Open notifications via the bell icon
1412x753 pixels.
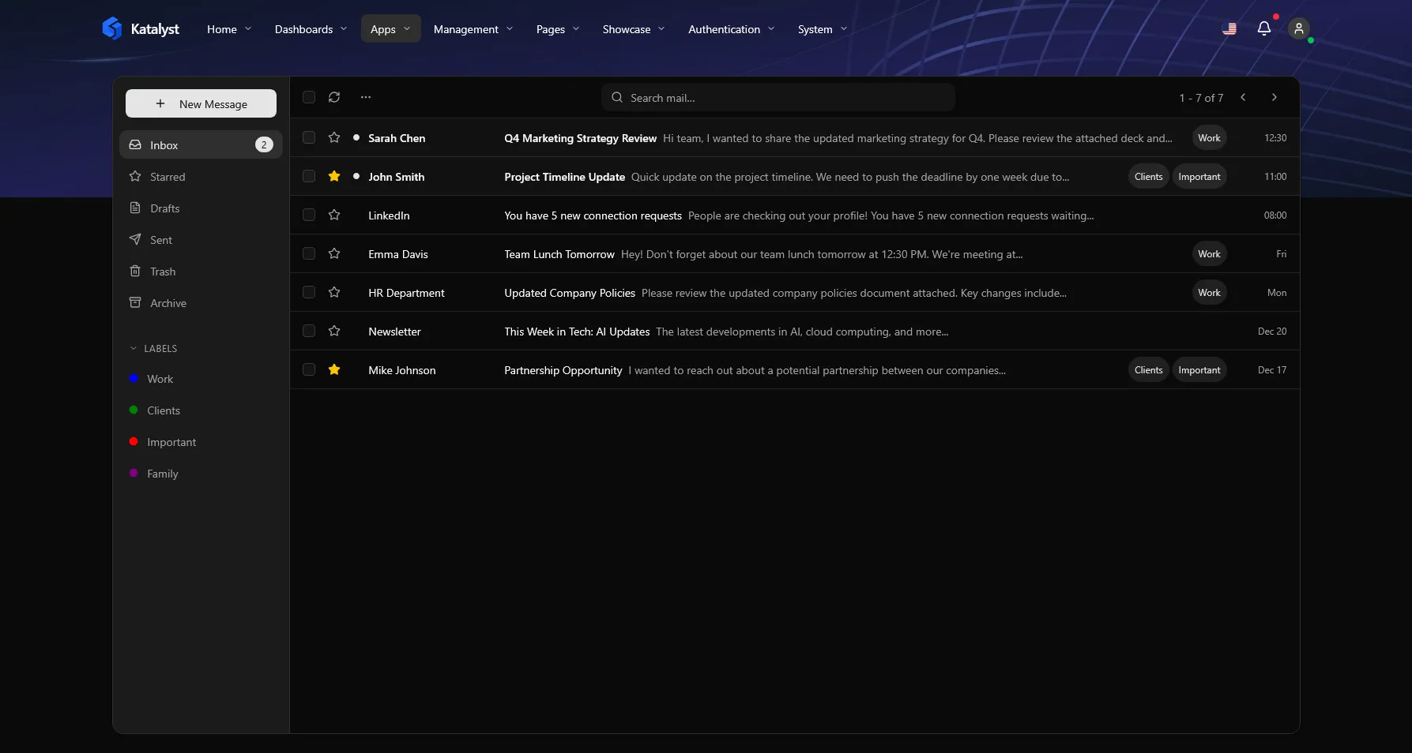[1264, 28]
